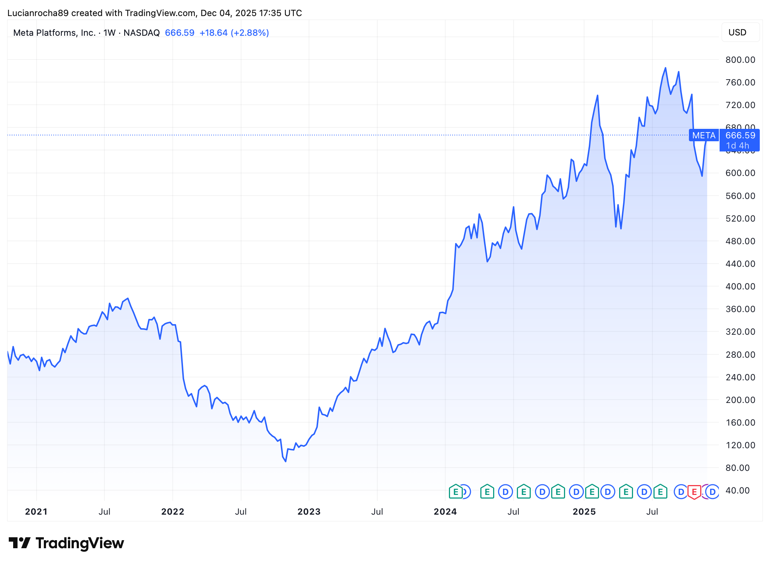Click the 2023 label on time axis
Image resolution: width=770 pixels, height=565 pixels.
(309, 511)
